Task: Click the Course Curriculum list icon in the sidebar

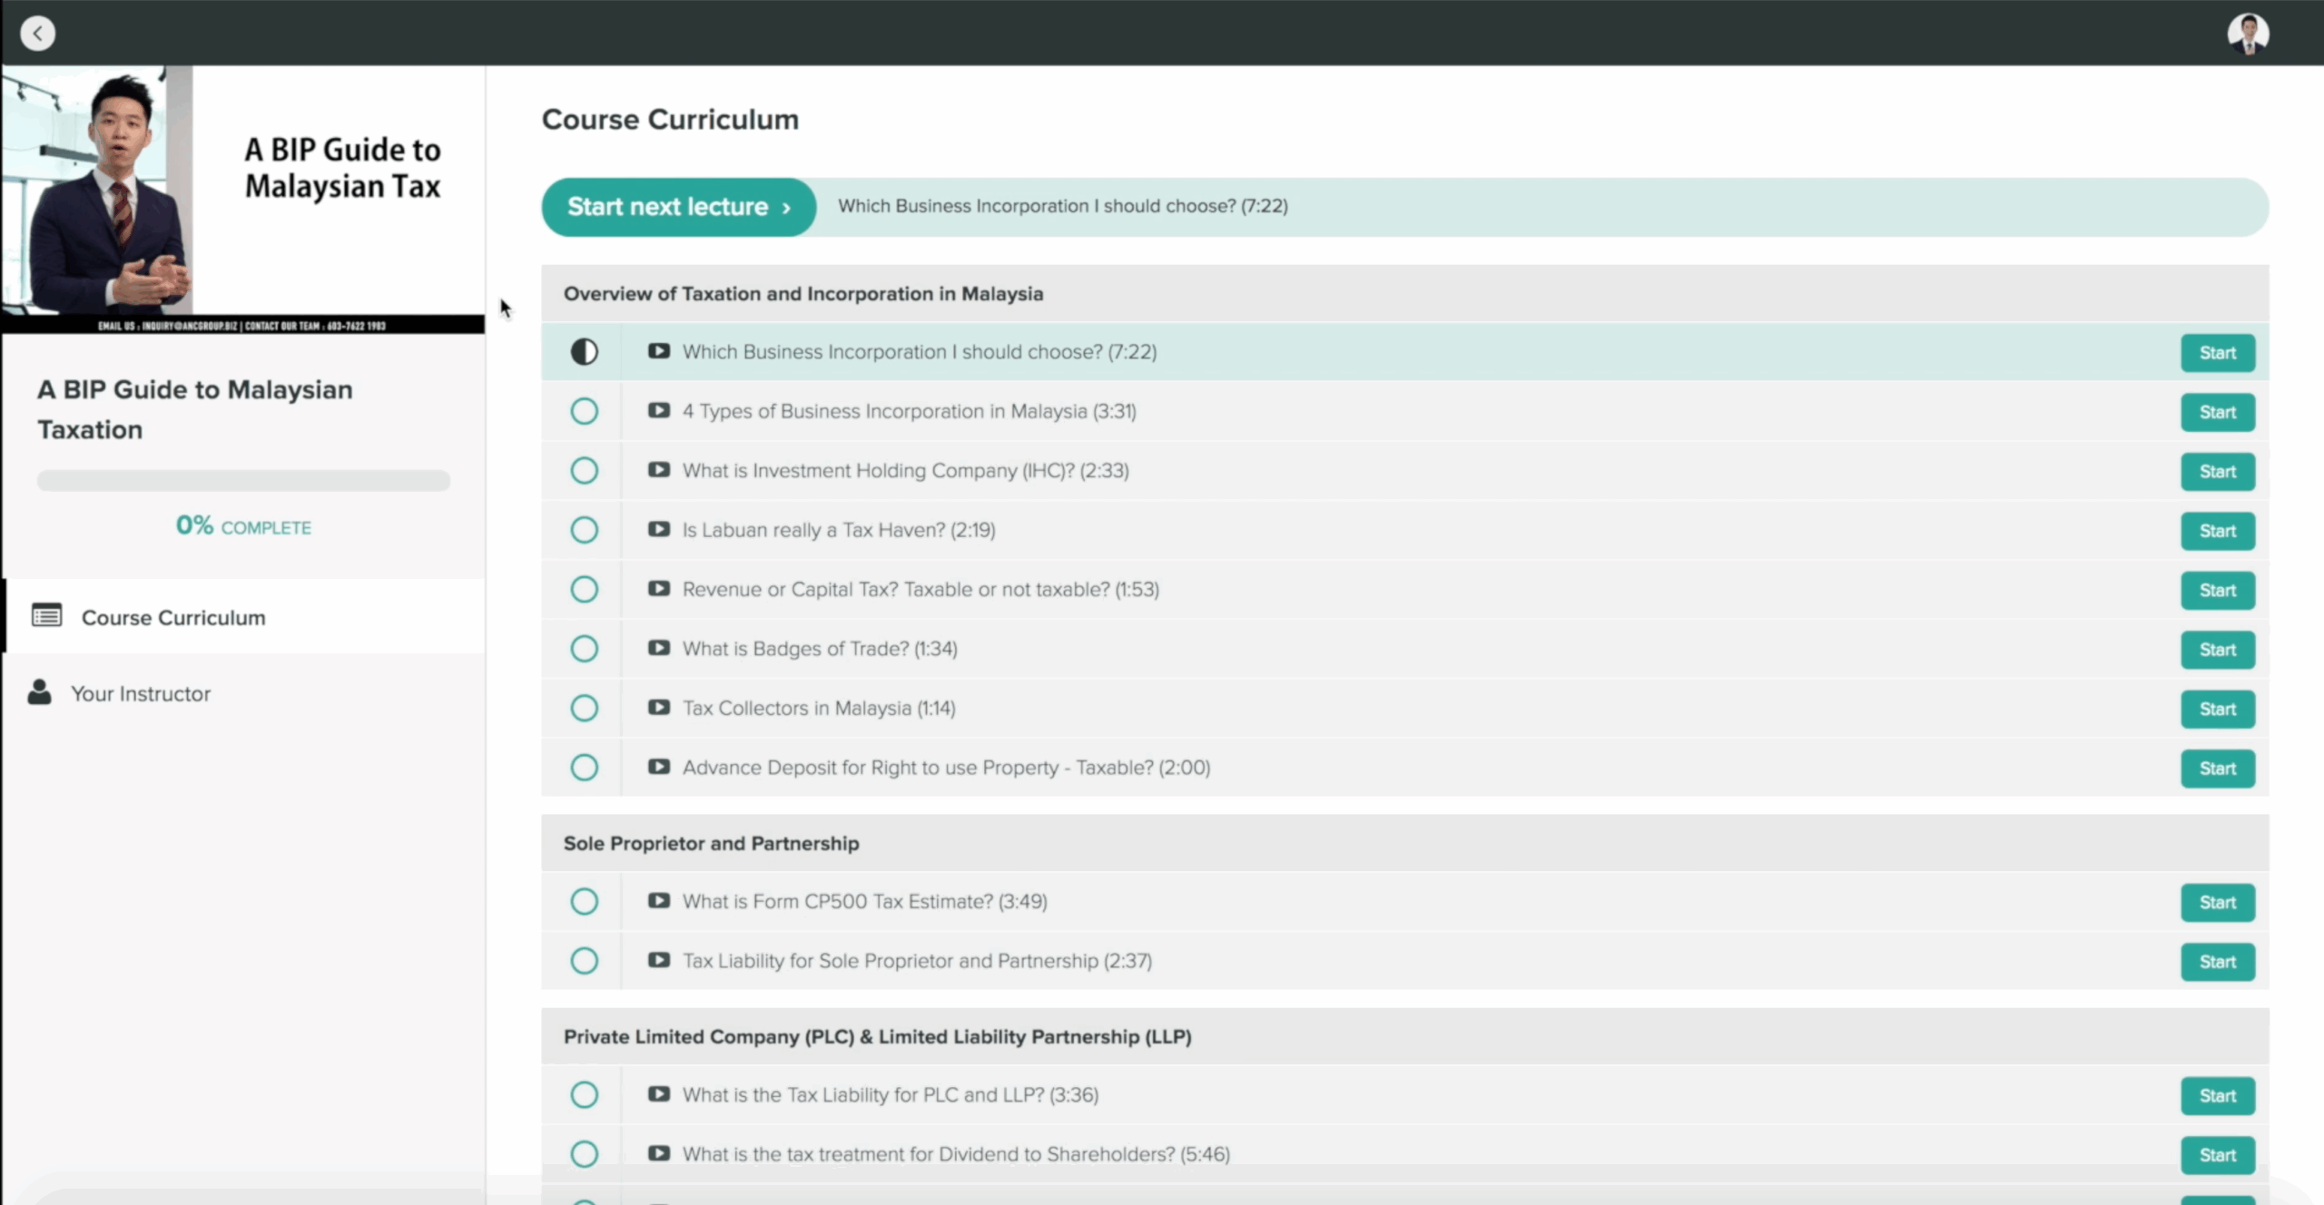Action: coord(47,616)
